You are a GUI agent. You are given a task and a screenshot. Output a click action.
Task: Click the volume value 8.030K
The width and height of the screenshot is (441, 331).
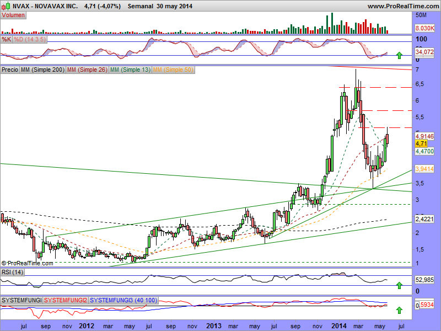click(424, 28)
